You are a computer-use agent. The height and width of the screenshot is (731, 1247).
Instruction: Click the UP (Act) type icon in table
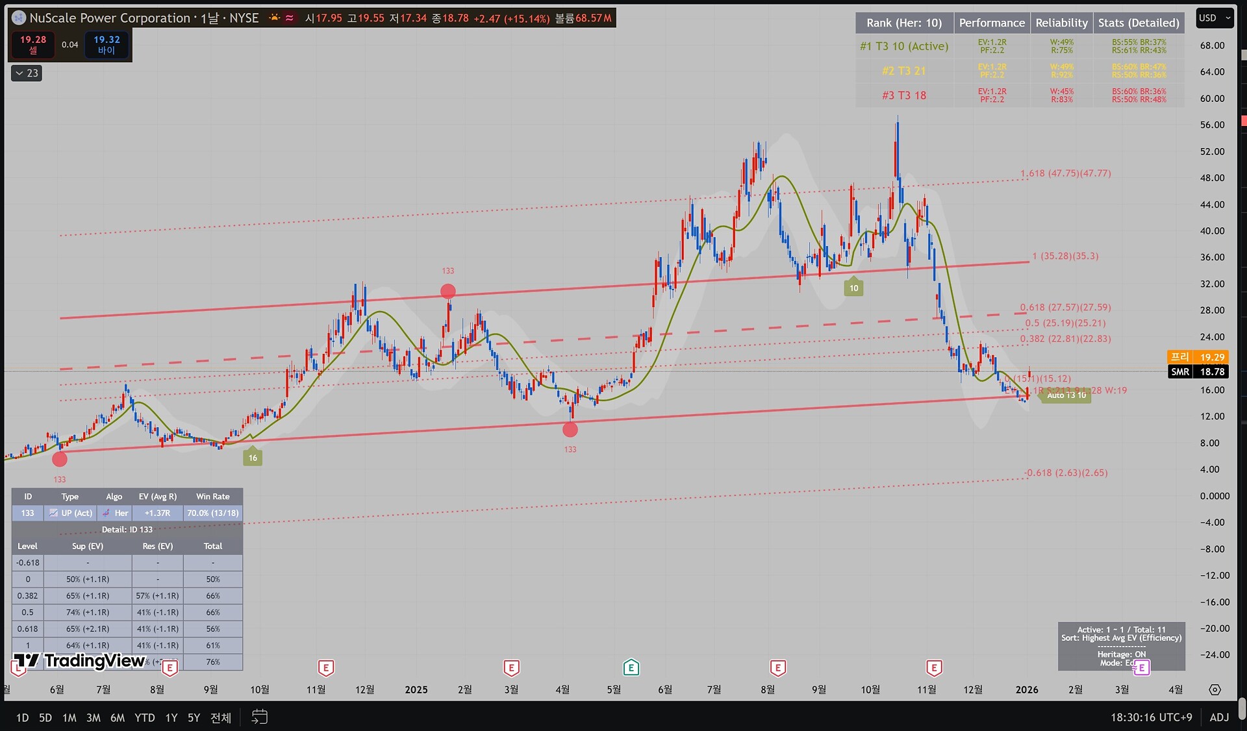pyautogui.click(x=53, y=513)
